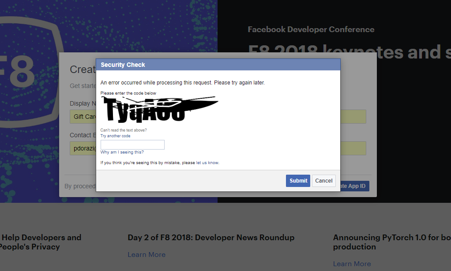Click the 'Can't read the text above?' text
The height and width of the screenshot is (271, 451).
pyautogui.click(x=124, y=130)
